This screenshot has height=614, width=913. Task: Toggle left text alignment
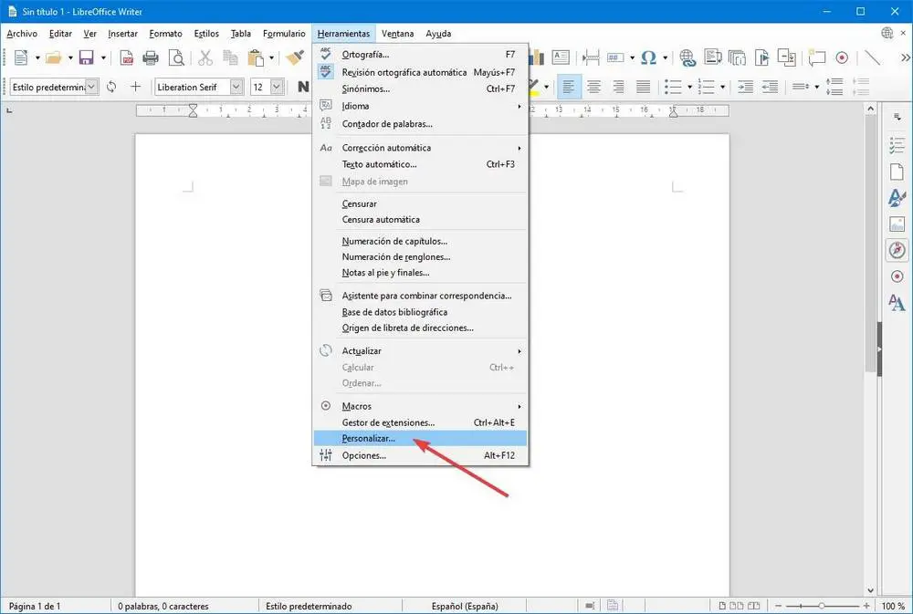[x=568, y=88]
